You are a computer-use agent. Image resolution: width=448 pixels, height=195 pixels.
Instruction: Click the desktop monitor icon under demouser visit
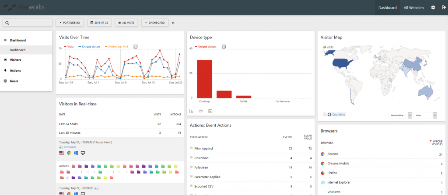tap(83, 153)
